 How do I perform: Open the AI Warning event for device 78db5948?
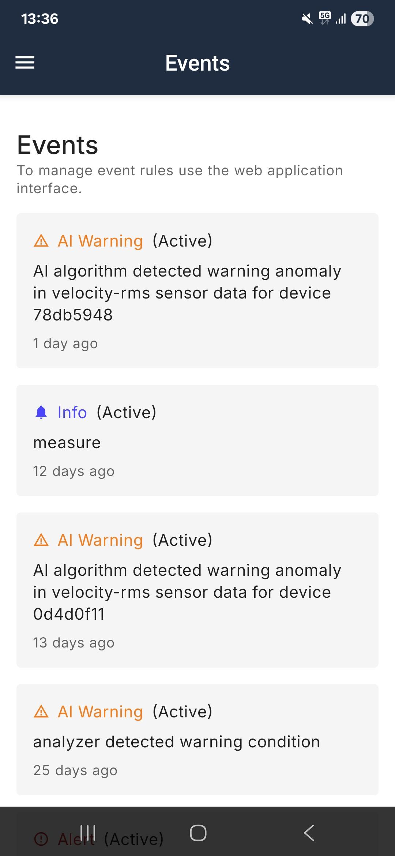(x=197, y=291)
